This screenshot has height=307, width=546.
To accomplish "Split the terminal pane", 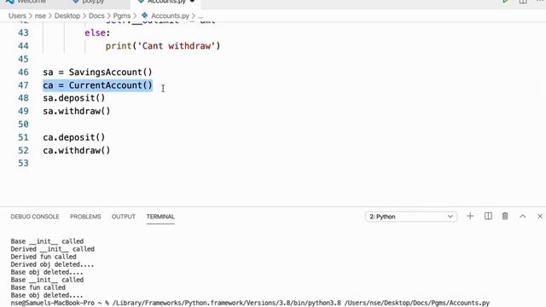I will (488, 216).
